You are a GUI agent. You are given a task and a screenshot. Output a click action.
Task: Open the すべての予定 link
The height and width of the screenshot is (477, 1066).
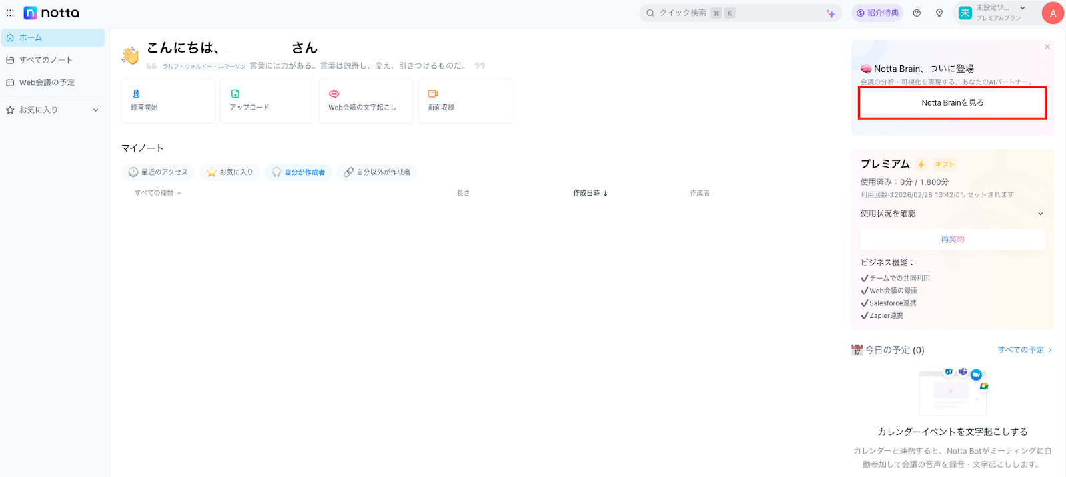tap(1025, 350)
